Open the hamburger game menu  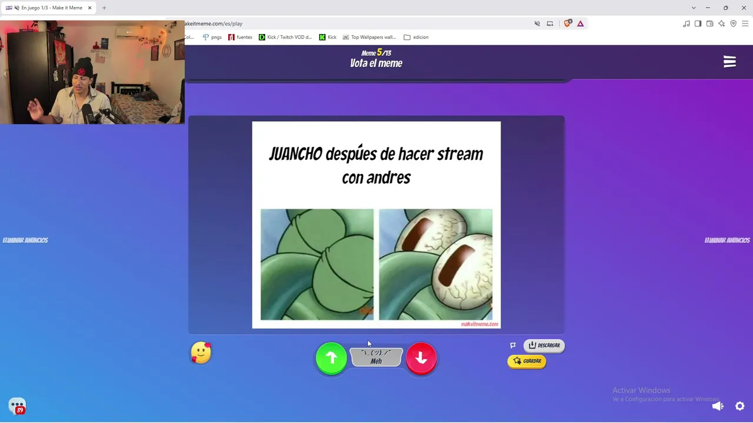pyautogui.click(x=729, y=62)
